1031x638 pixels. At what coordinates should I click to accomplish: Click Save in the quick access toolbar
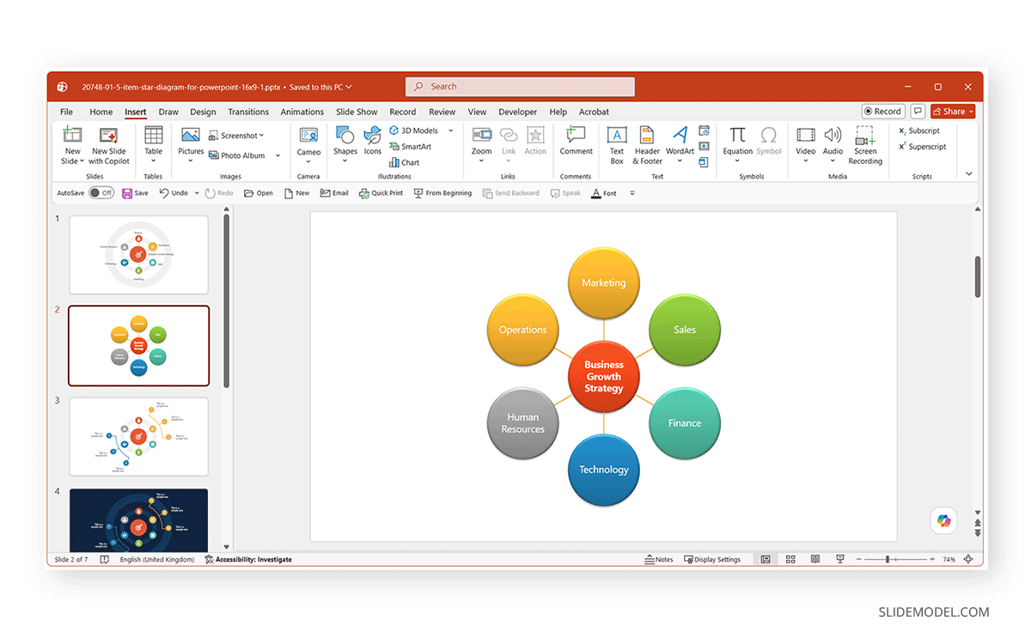pyautogui.click(x=135, y=193)
